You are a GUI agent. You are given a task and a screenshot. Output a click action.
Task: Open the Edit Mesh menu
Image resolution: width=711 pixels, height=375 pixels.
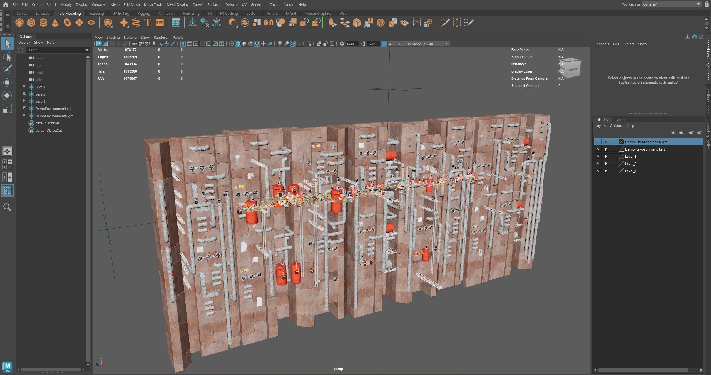tap(131, 4)
